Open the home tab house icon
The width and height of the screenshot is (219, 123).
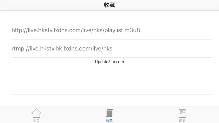(x=36, y=113)
